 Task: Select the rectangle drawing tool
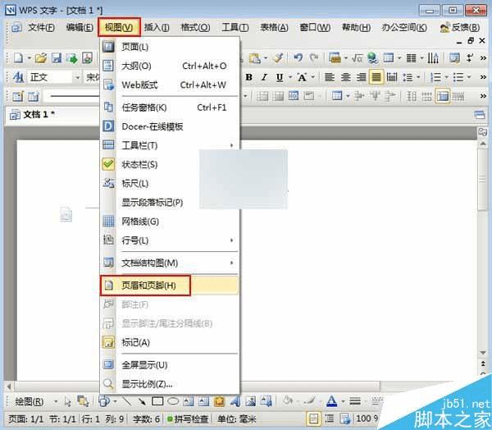tap(157, 401)
